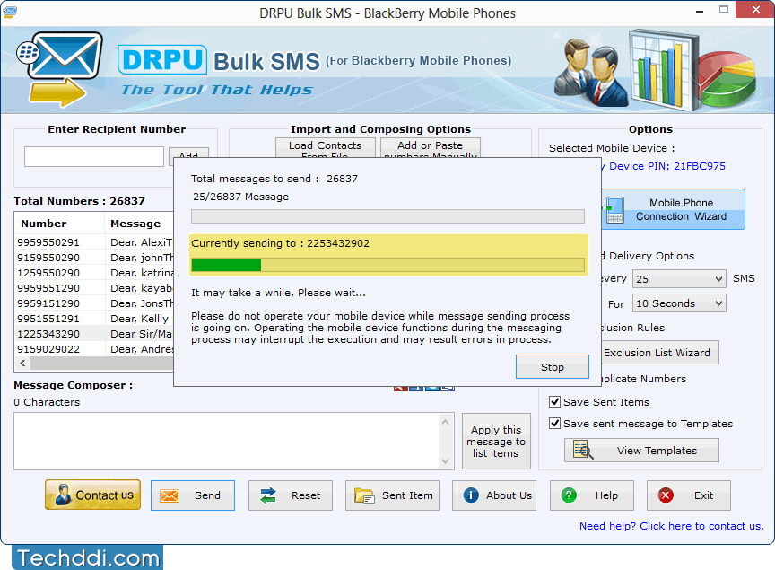Viewport: 775px width, 570px height.
Task: Click the recipient number input field
Action: tap(94, 156)
